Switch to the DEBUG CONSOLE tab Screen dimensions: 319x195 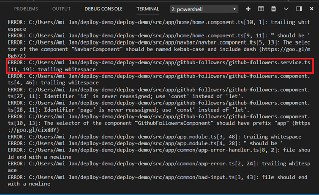pyautogui.click(x=103, y=9)
